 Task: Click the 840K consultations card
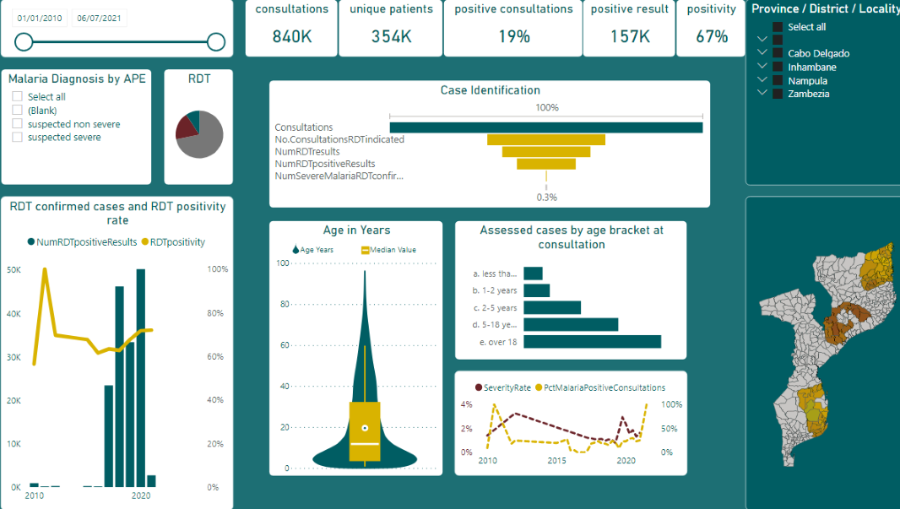(x=291, y=37)
